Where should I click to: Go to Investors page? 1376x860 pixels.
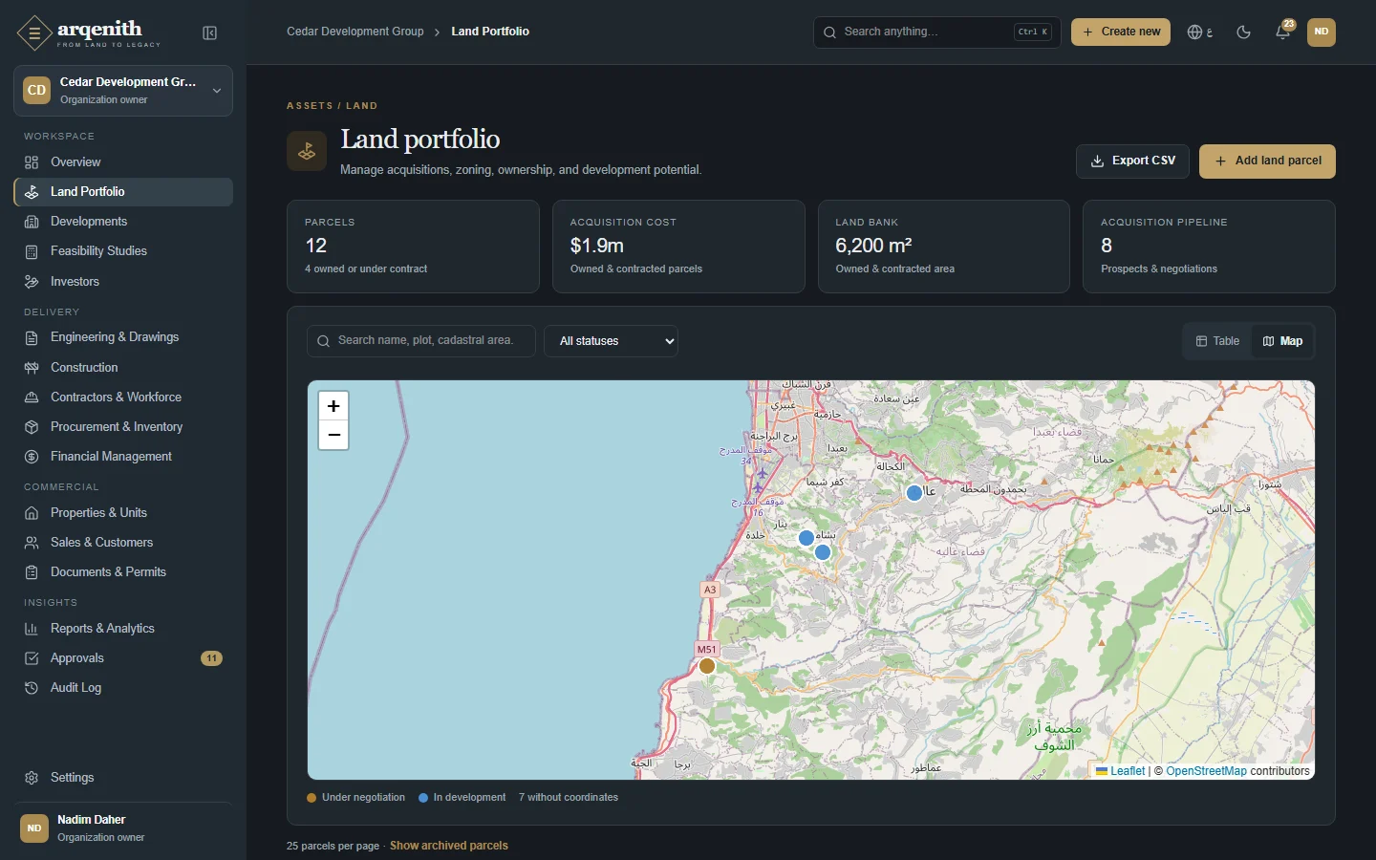123,282
